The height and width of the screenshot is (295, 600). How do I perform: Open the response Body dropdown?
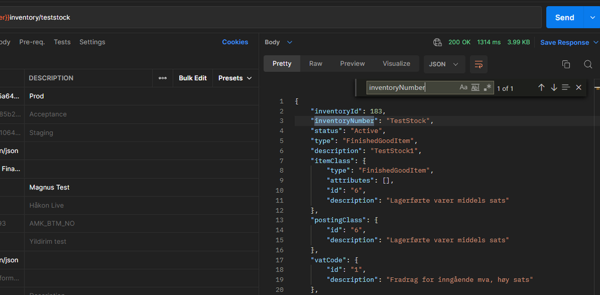click(x=279, y=43)
